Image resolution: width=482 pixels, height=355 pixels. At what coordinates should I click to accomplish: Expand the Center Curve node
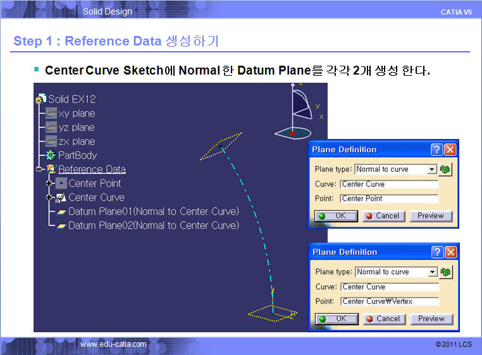tap(49, 198)
